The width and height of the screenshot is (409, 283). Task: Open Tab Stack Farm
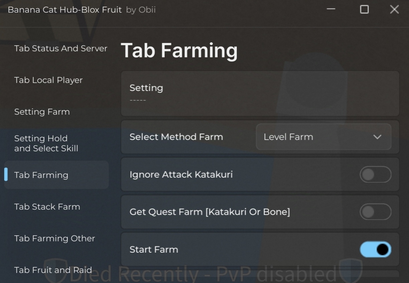point(47,207)
